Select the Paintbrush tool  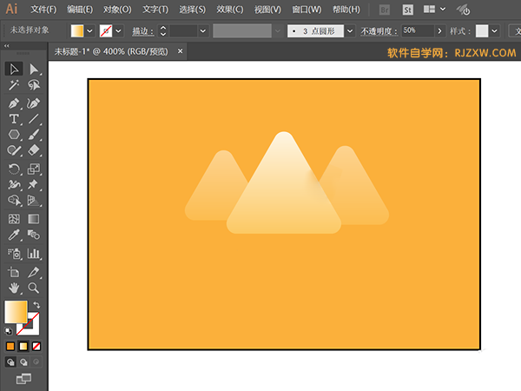(34, 135)
